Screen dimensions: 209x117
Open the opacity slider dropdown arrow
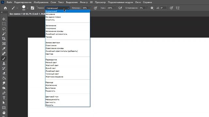90,8
